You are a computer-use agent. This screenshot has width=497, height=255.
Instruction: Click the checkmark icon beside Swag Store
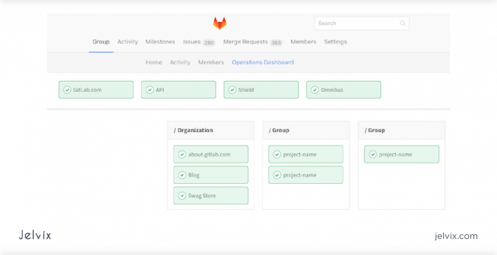coord(182,195)
